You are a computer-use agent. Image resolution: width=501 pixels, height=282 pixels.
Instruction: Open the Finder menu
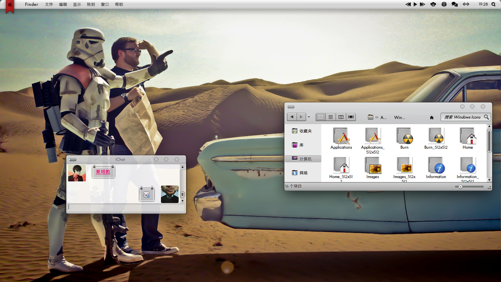point(32,4)
